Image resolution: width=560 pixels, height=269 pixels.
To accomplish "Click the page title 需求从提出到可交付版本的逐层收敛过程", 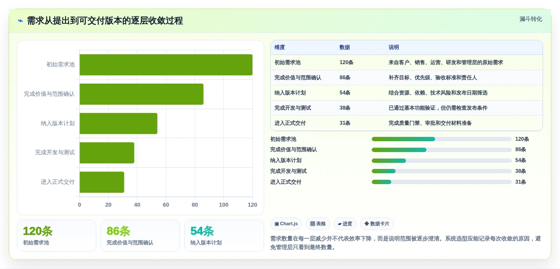I will coord(105,21).
